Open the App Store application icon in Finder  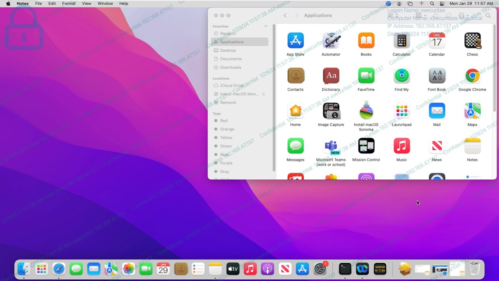tap(296, 41)
